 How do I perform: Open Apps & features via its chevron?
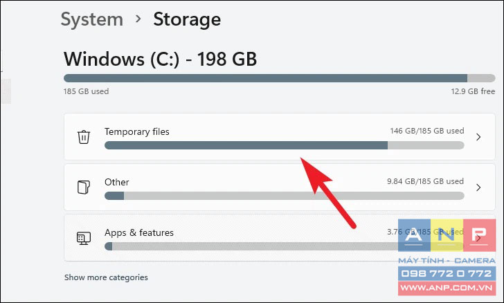pyautogui.click(x=479, y=238)
